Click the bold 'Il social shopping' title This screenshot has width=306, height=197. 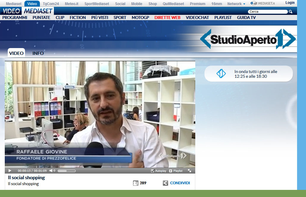point(26,177)
